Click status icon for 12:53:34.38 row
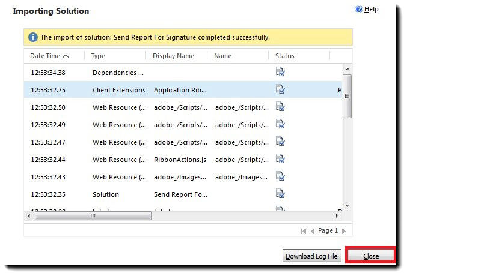Screen dimensions: 499x273 [x=280, y=72]
